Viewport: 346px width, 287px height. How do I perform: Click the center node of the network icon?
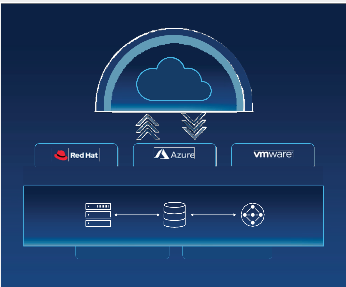click(x=253, y=215)
